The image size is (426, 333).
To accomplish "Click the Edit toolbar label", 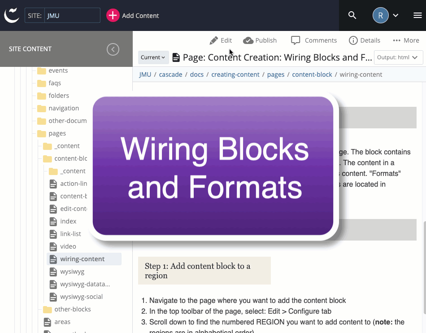I will [226, 40].
